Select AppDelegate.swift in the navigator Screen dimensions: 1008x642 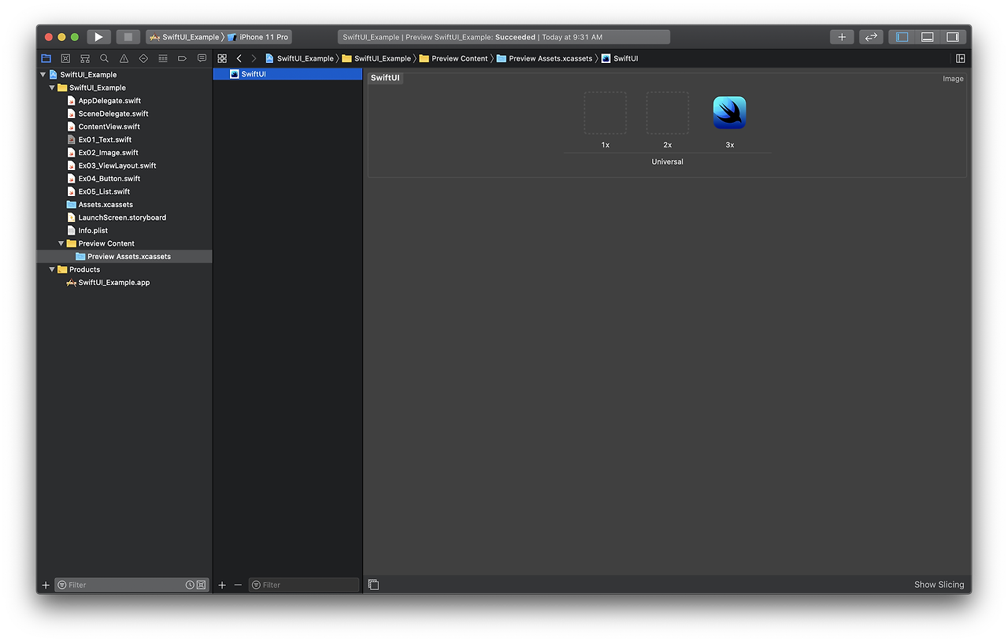tap(109, 101)
